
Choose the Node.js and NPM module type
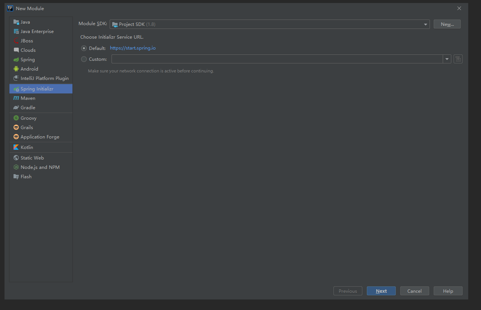point(41,167)
